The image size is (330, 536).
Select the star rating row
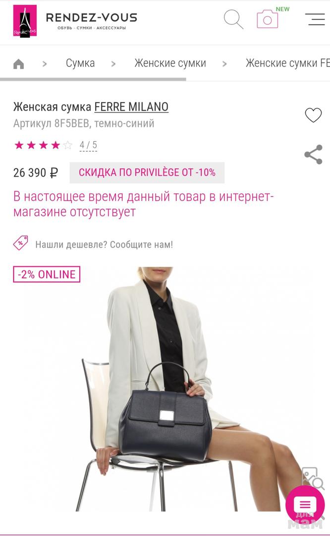pyautogui.click(x=43, y=145)
